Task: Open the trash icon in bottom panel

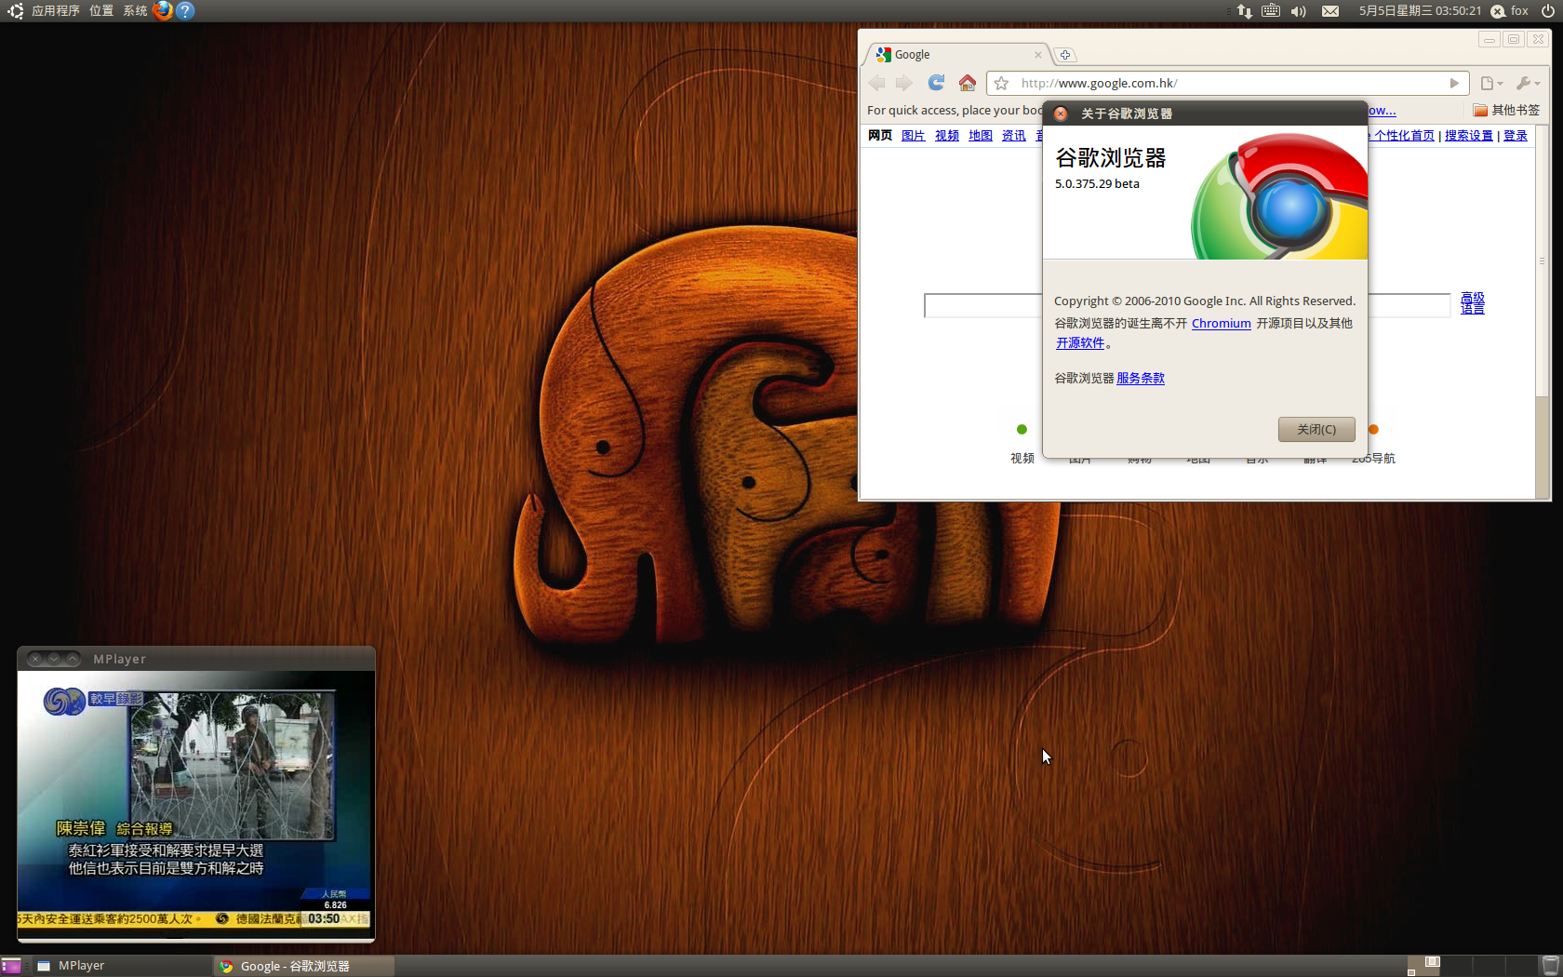Action: pyautogui.click(x=1550, y=966)
